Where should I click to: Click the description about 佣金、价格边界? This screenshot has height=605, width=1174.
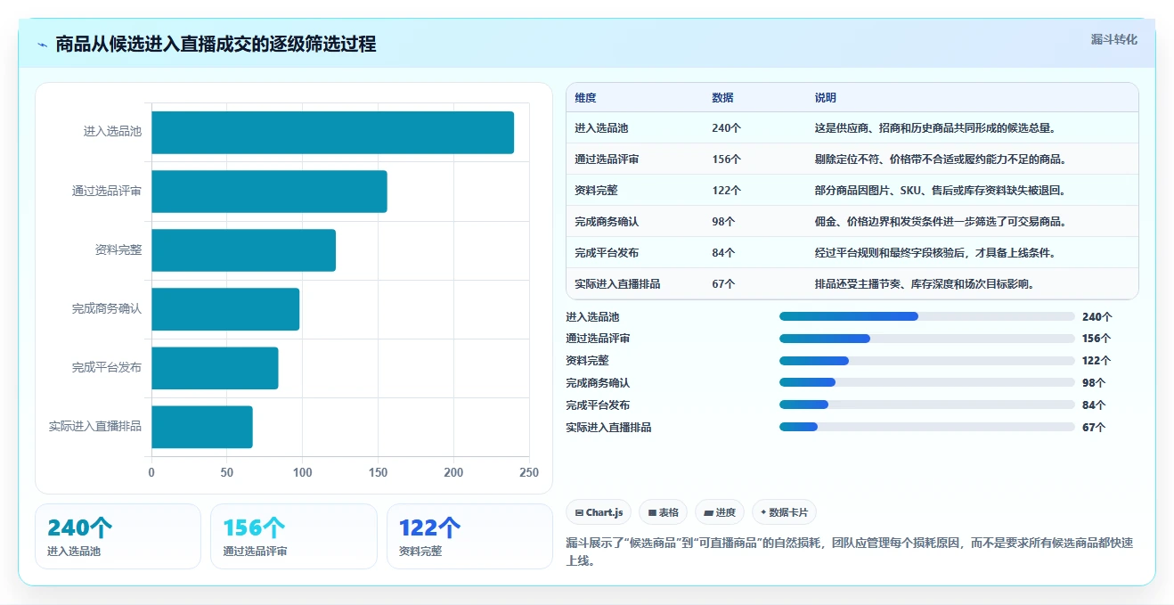(x=941, y=222)
